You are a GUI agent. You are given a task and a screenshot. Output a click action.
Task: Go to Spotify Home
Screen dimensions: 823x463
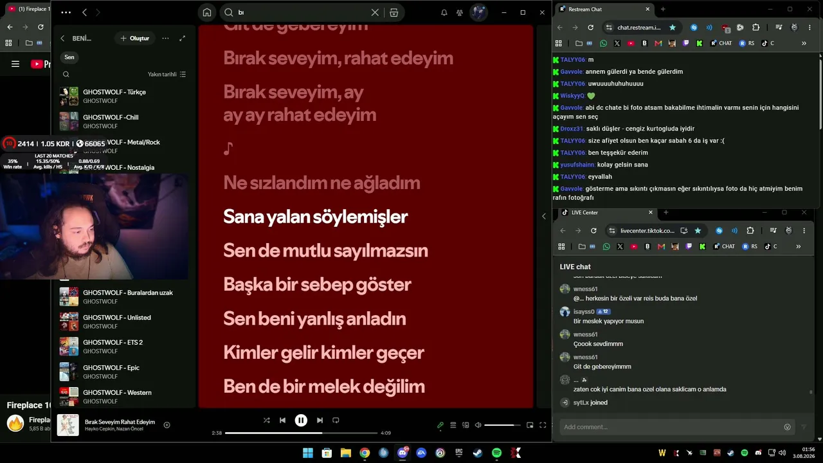pos(206,12)
